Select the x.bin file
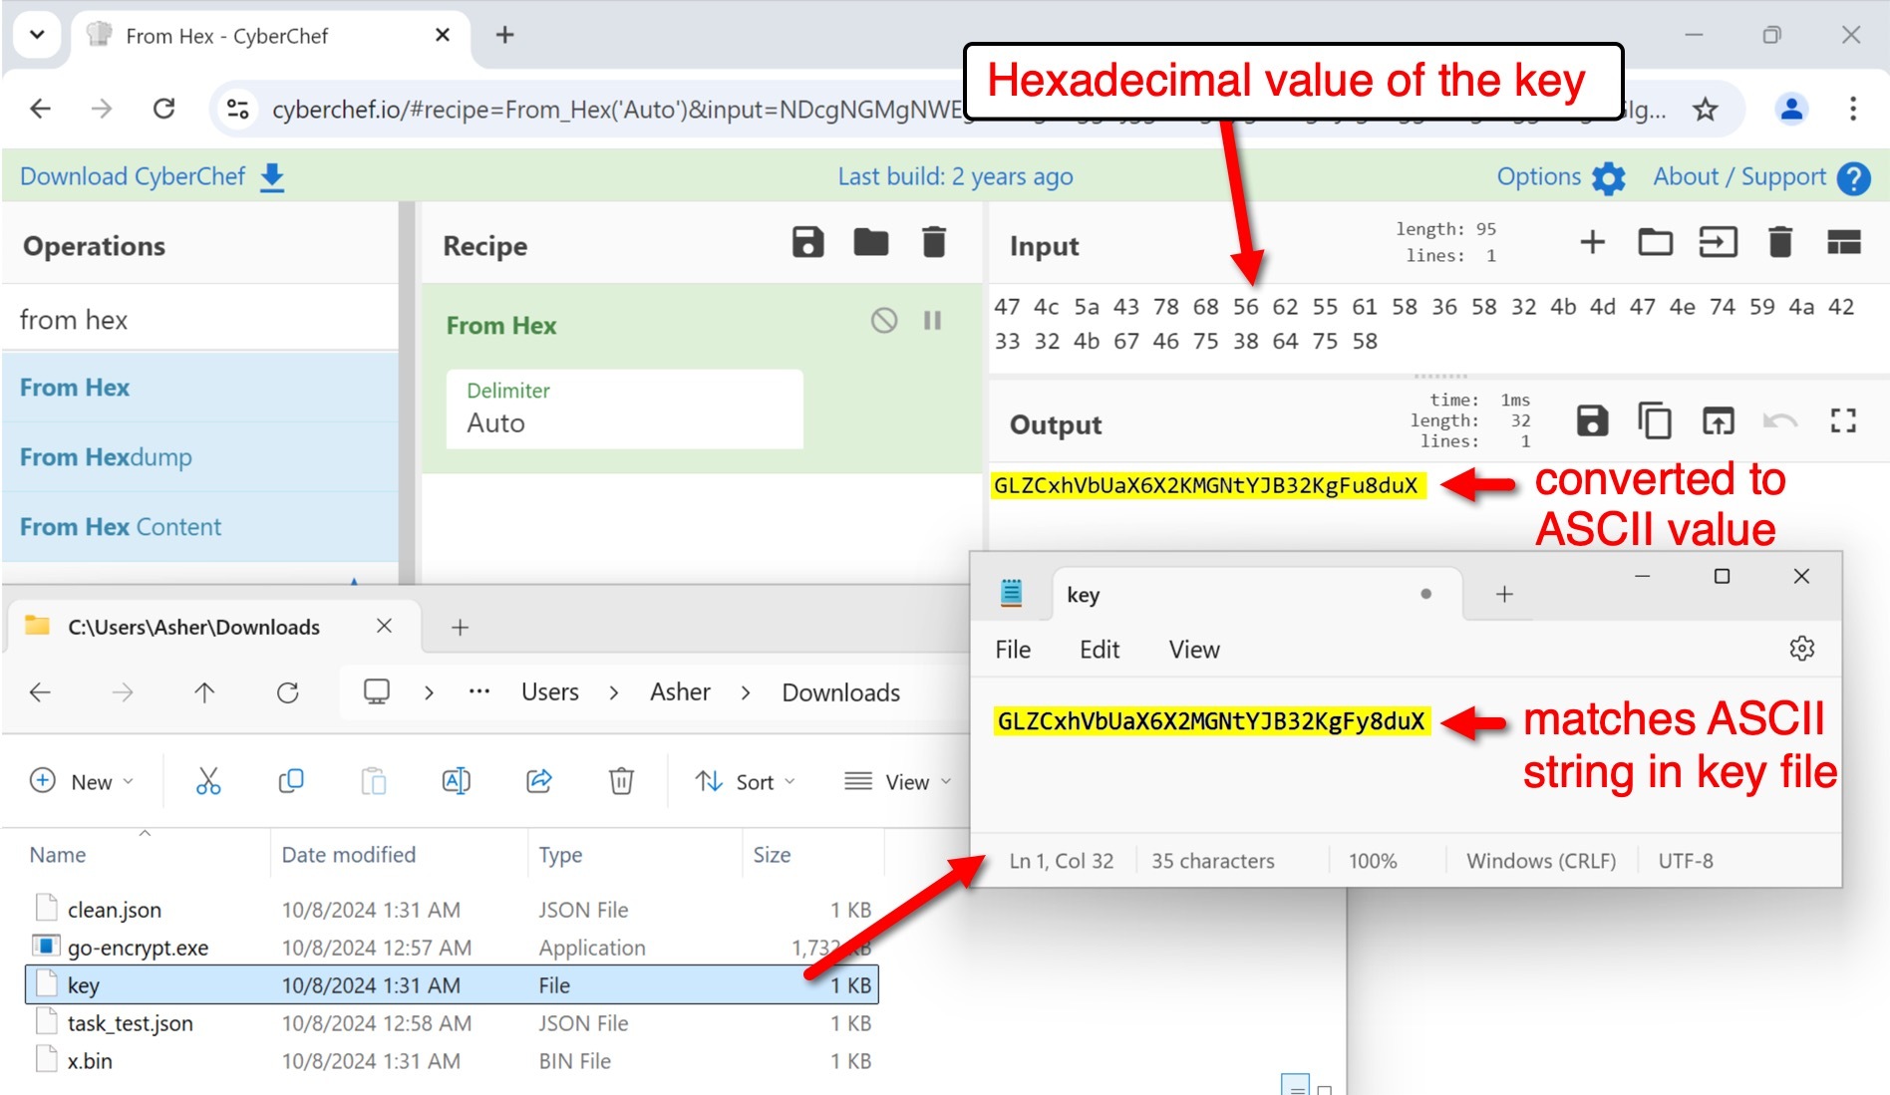This screenshot has height=1095, width=1890. point(452,1061)
